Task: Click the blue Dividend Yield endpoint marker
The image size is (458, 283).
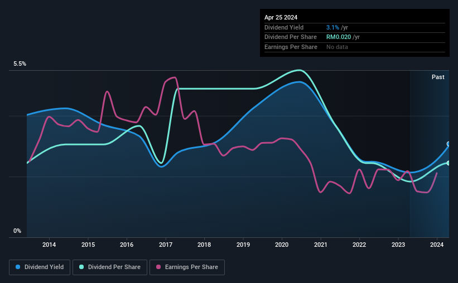Action: pos(449,144)
